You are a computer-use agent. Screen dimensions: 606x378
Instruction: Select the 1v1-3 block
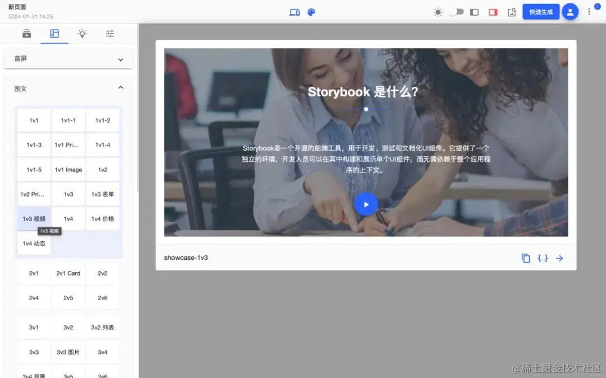point(34,145)
